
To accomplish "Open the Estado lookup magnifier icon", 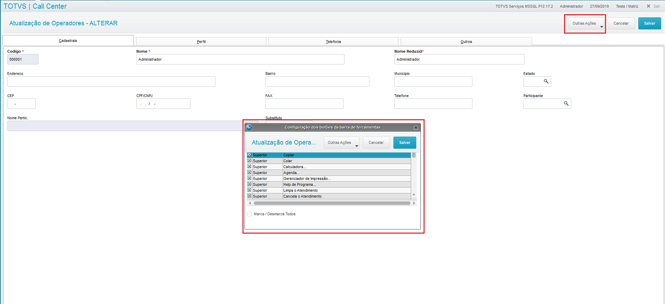I will click(546, 81).
